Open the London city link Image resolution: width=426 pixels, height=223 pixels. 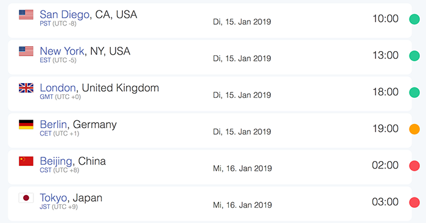58,88
